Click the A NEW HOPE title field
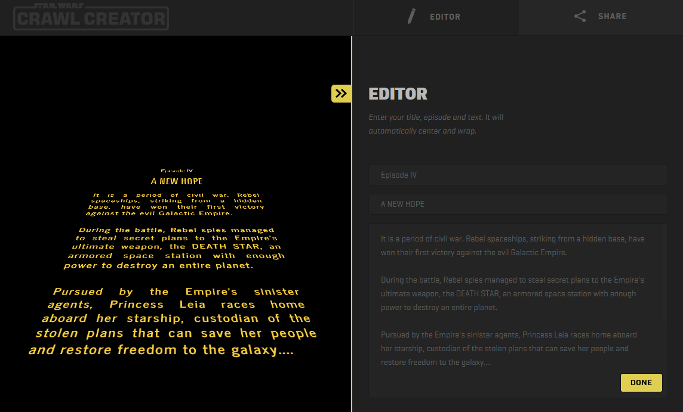The width and height of the screenshot is (683, 412). point(518,204)
